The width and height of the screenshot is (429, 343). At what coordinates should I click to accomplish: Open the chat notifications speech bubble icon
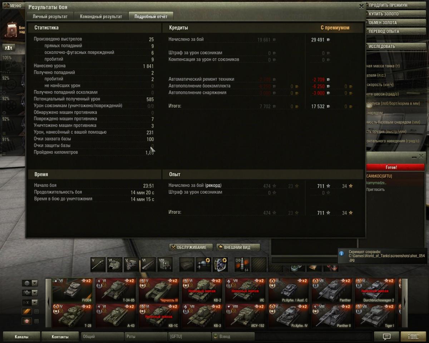tap(386, 336)
